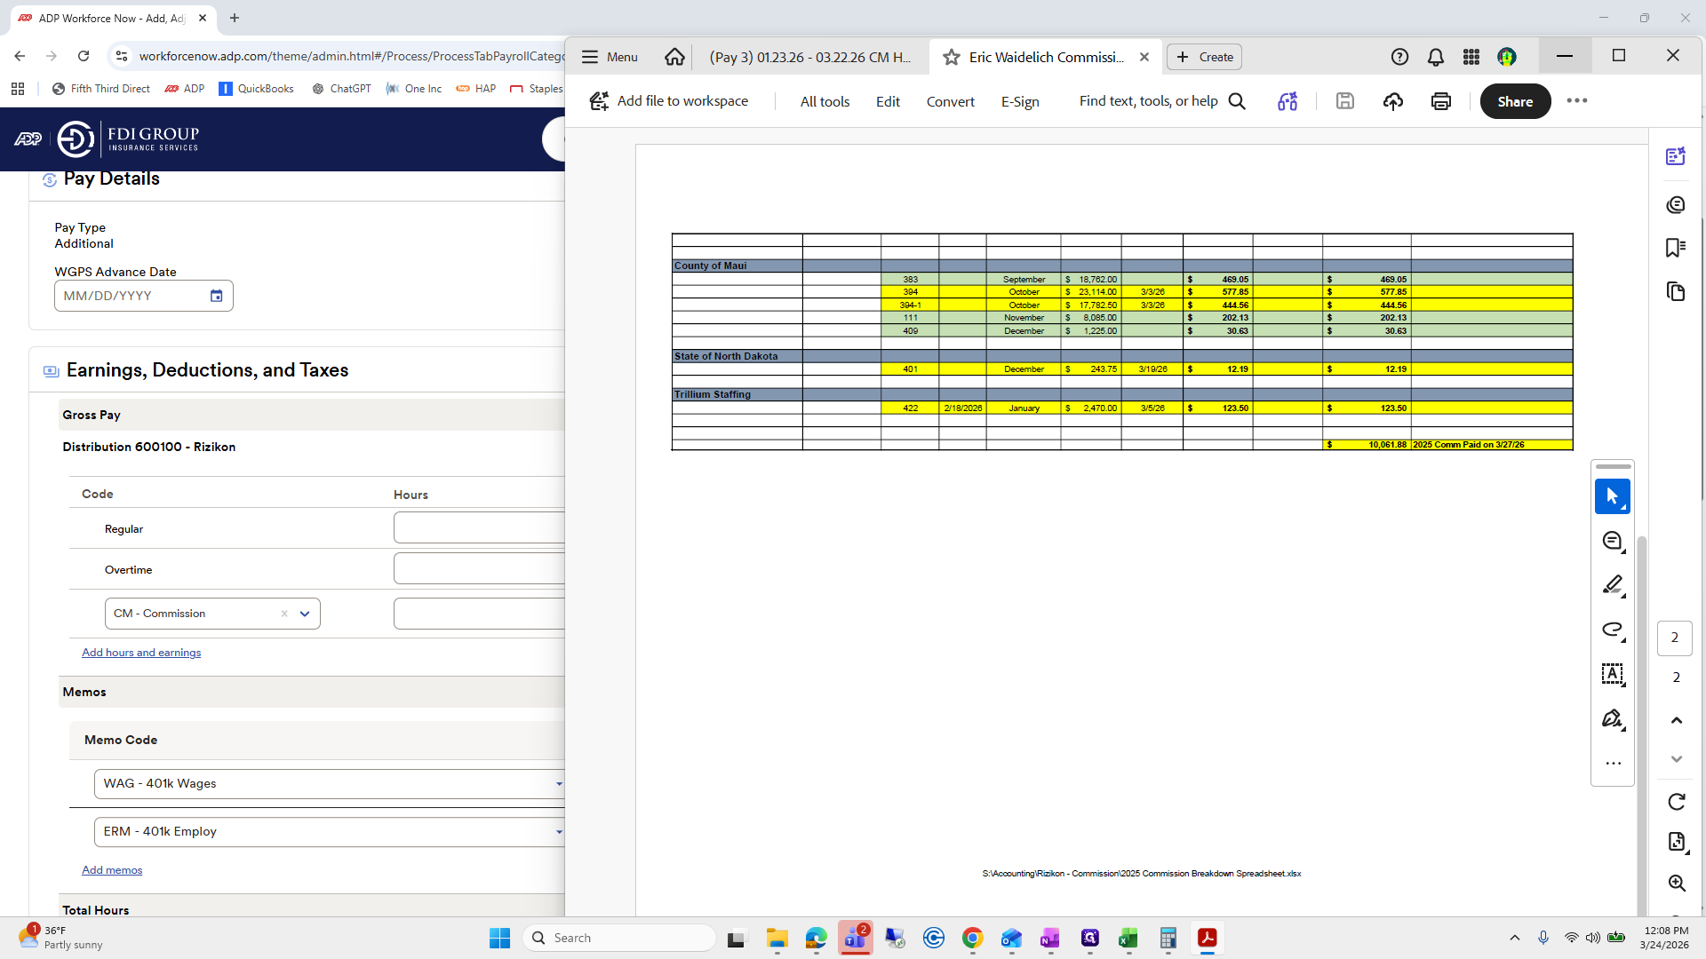Select the add text box tool

tap(1612, 674)
